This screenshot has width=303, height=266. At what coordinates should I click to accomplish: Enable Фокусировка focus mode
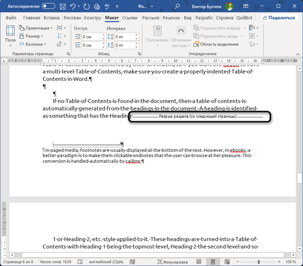tap(173, 262)
